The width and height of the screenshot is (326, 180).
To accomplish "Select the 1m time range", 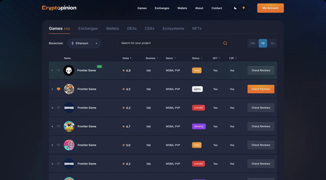I will pyautogui.click(x=272, y=43).
